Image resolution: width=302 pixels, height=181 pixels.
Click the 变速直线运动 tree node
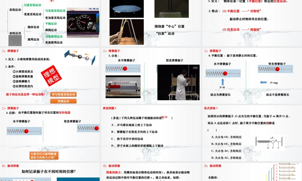33,14
